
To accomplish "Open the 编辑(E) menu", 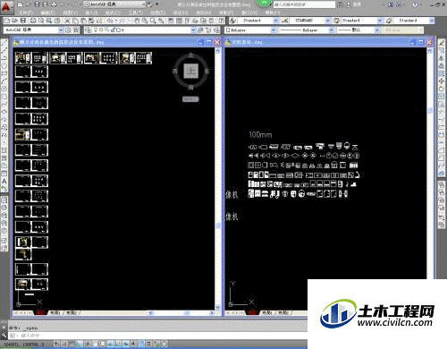I will pos(47,13).
